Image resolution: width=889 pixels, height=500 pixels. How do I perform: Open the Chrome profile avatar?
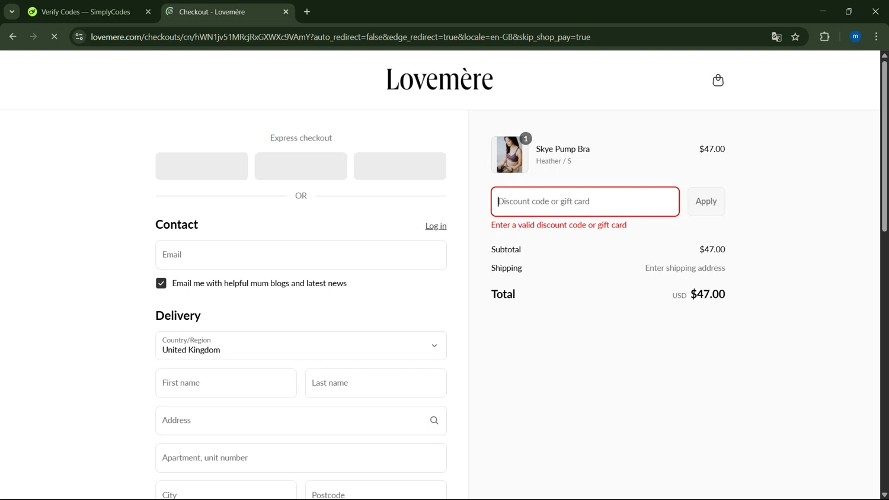coord(855,37)
